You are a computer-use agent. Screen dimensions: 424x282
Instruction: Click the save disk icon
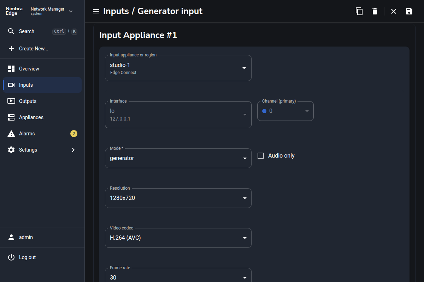(409, 11)
